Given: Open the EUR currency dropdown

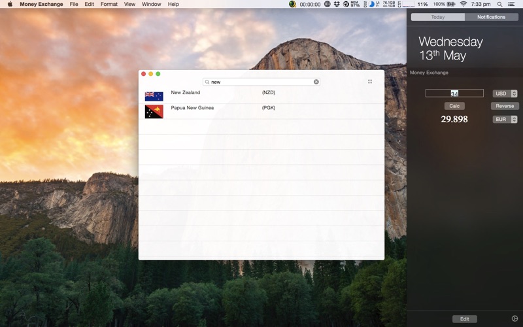Looking at the screenshot, I should [505, 119].
